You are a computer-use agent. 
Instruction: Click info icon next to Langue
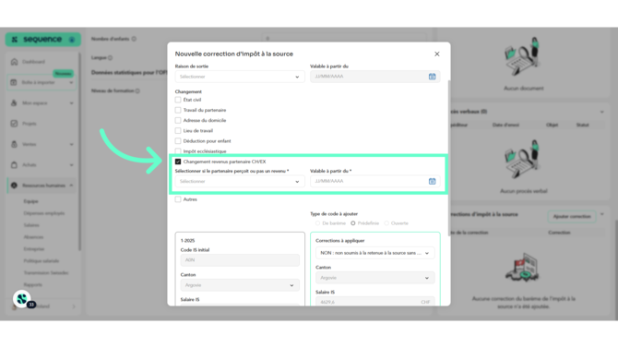click(x=110, y=57)
